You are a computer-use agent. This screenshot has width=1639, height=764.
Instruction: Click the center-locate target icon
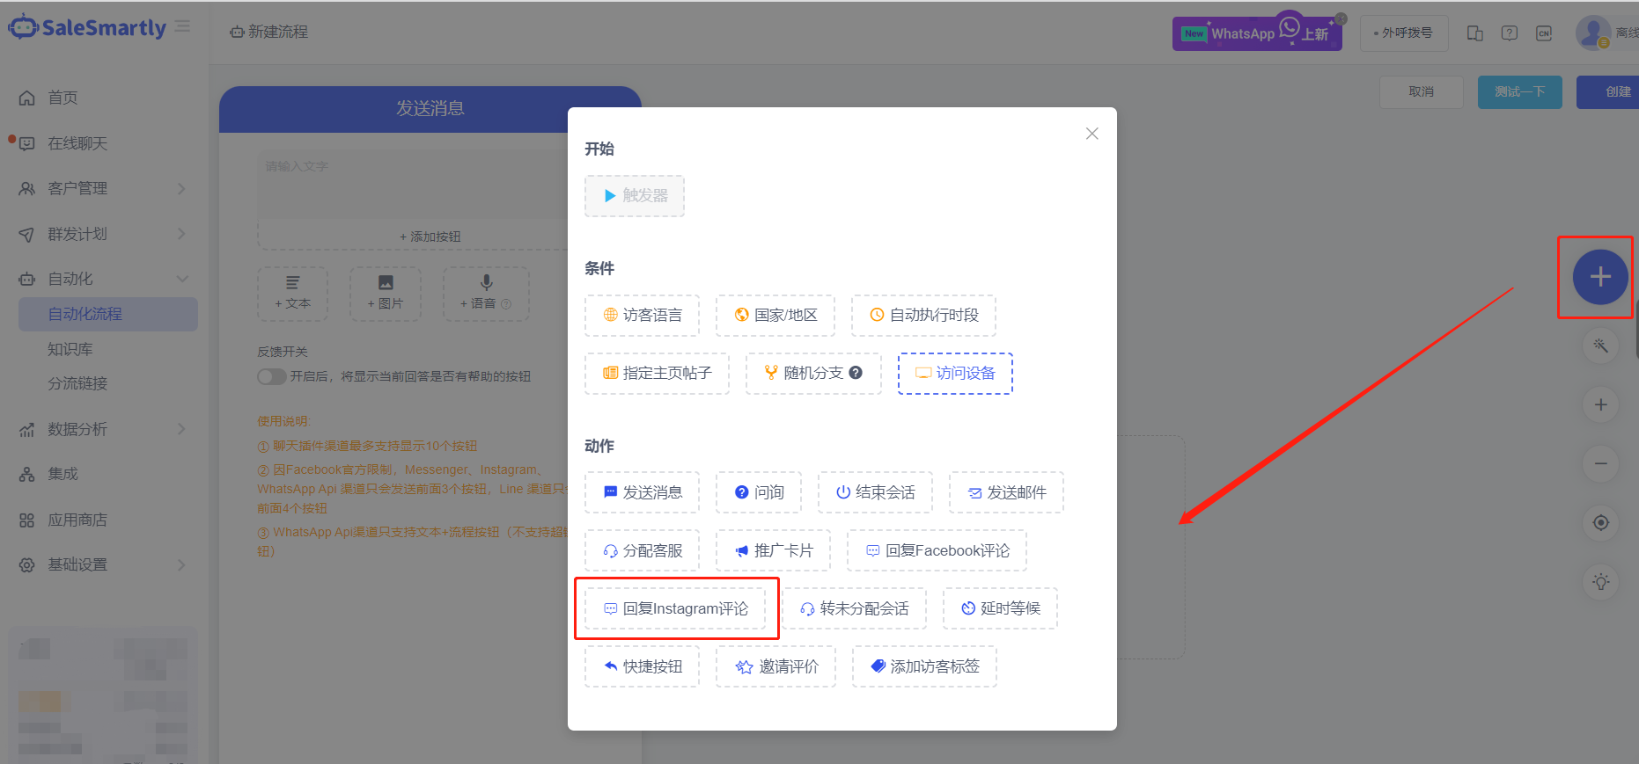coord(1600,522)
